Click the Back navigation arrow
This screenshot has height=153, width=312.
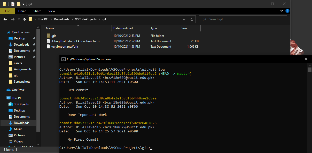[5, 19]
